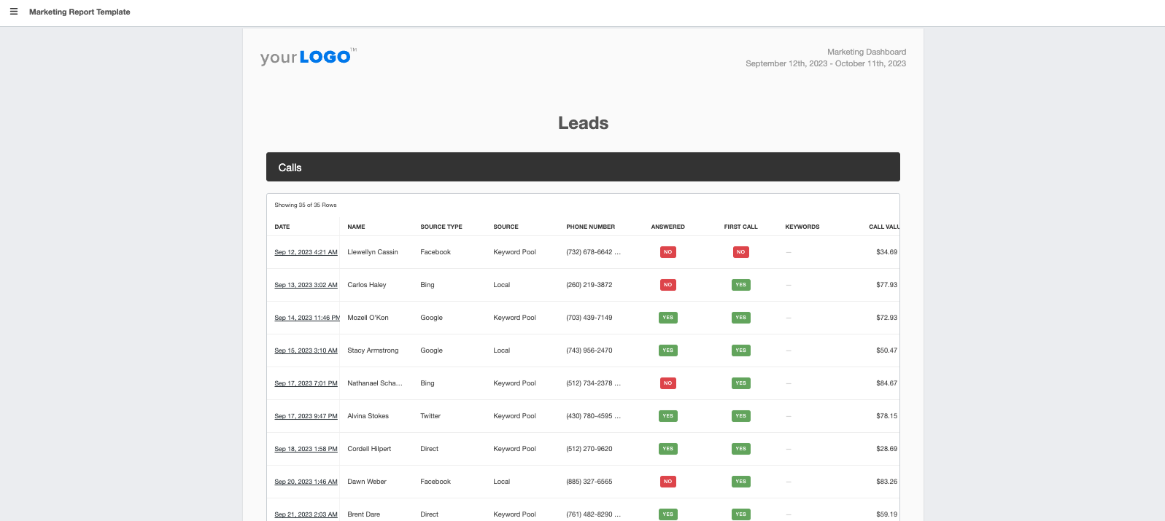
Task: Sort by the CALL VALUE column header
Action: 883,227
